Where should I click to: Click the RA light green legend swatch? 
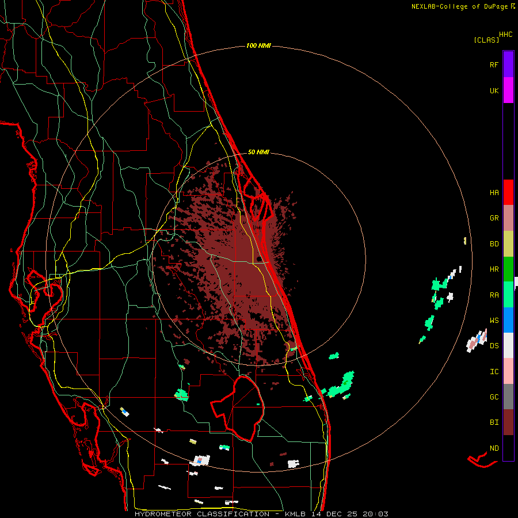508,295
